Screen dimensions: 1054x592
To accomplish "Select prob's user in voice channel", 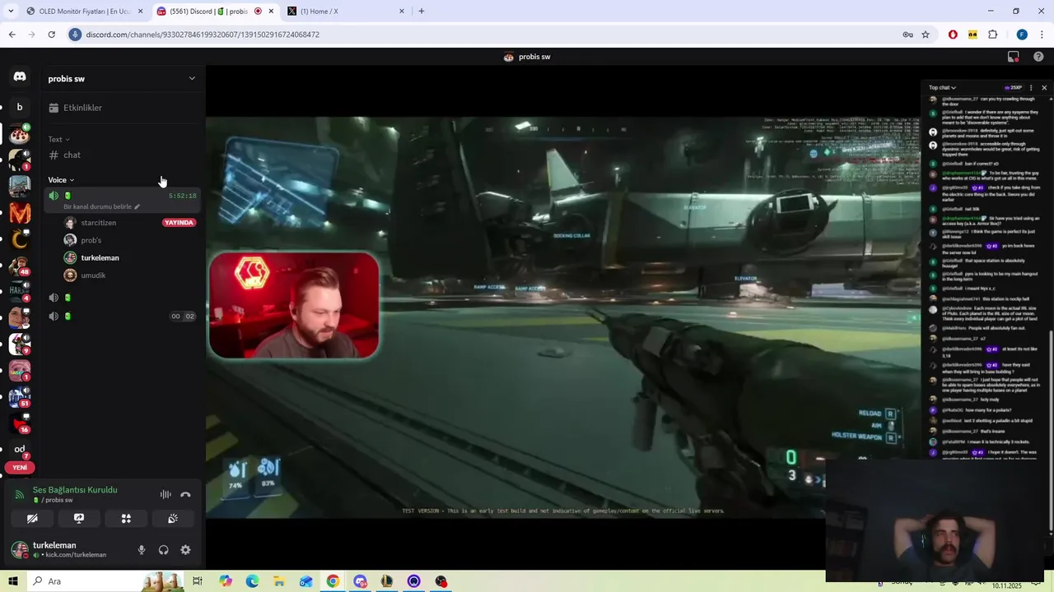I will pos(91,240).
